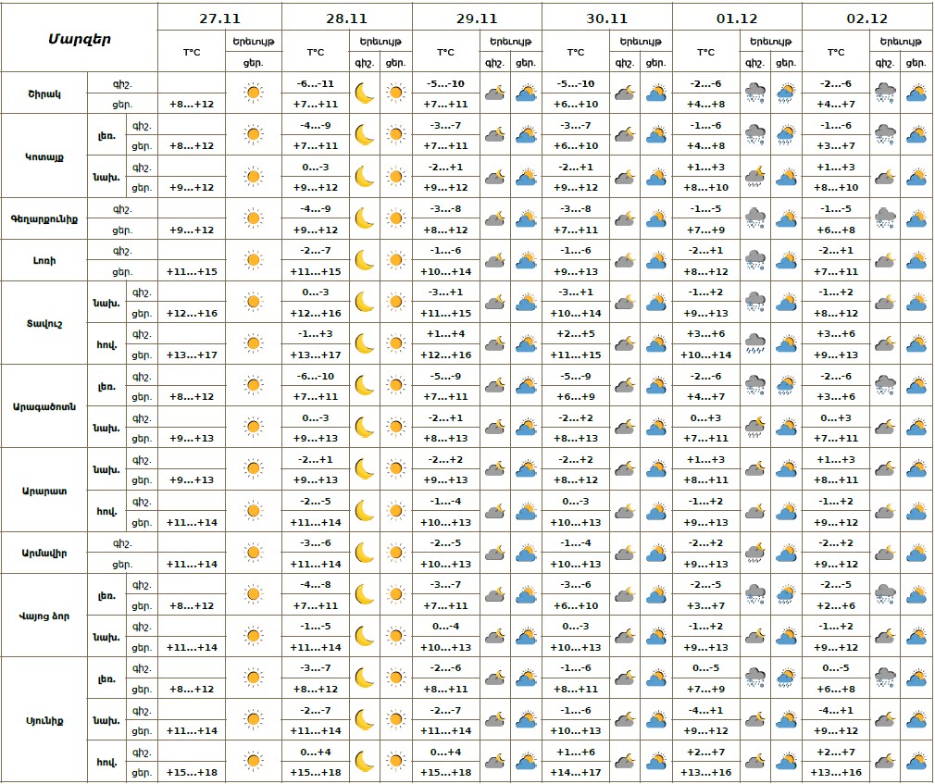Click Շիրակ daytime partly cloudy icon on 02.12

coord(916,93)
